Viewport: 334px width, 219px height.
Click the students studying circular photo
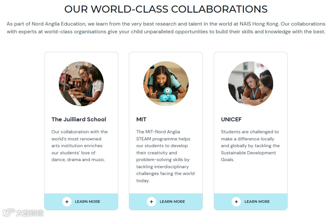pyautogui.click(x=251, y=84)
